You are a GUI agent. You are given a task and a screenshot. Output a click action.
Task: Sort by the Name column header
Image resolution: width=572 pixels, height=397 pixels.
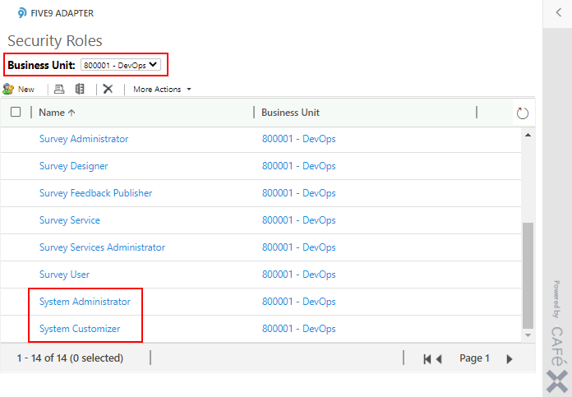pos(57,113)
